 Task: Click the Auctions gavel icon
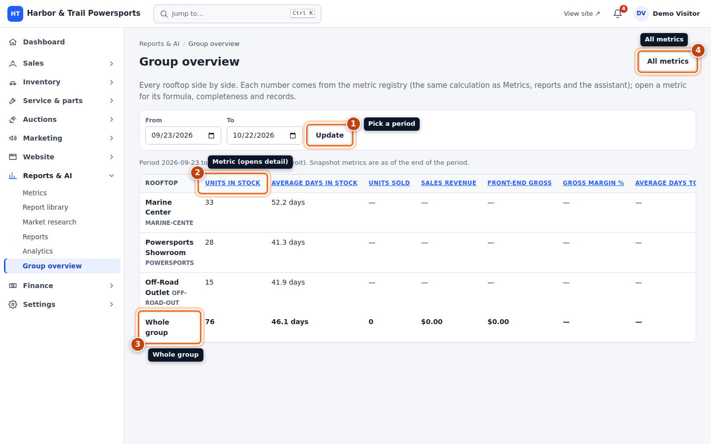click(x=13, y=119)
